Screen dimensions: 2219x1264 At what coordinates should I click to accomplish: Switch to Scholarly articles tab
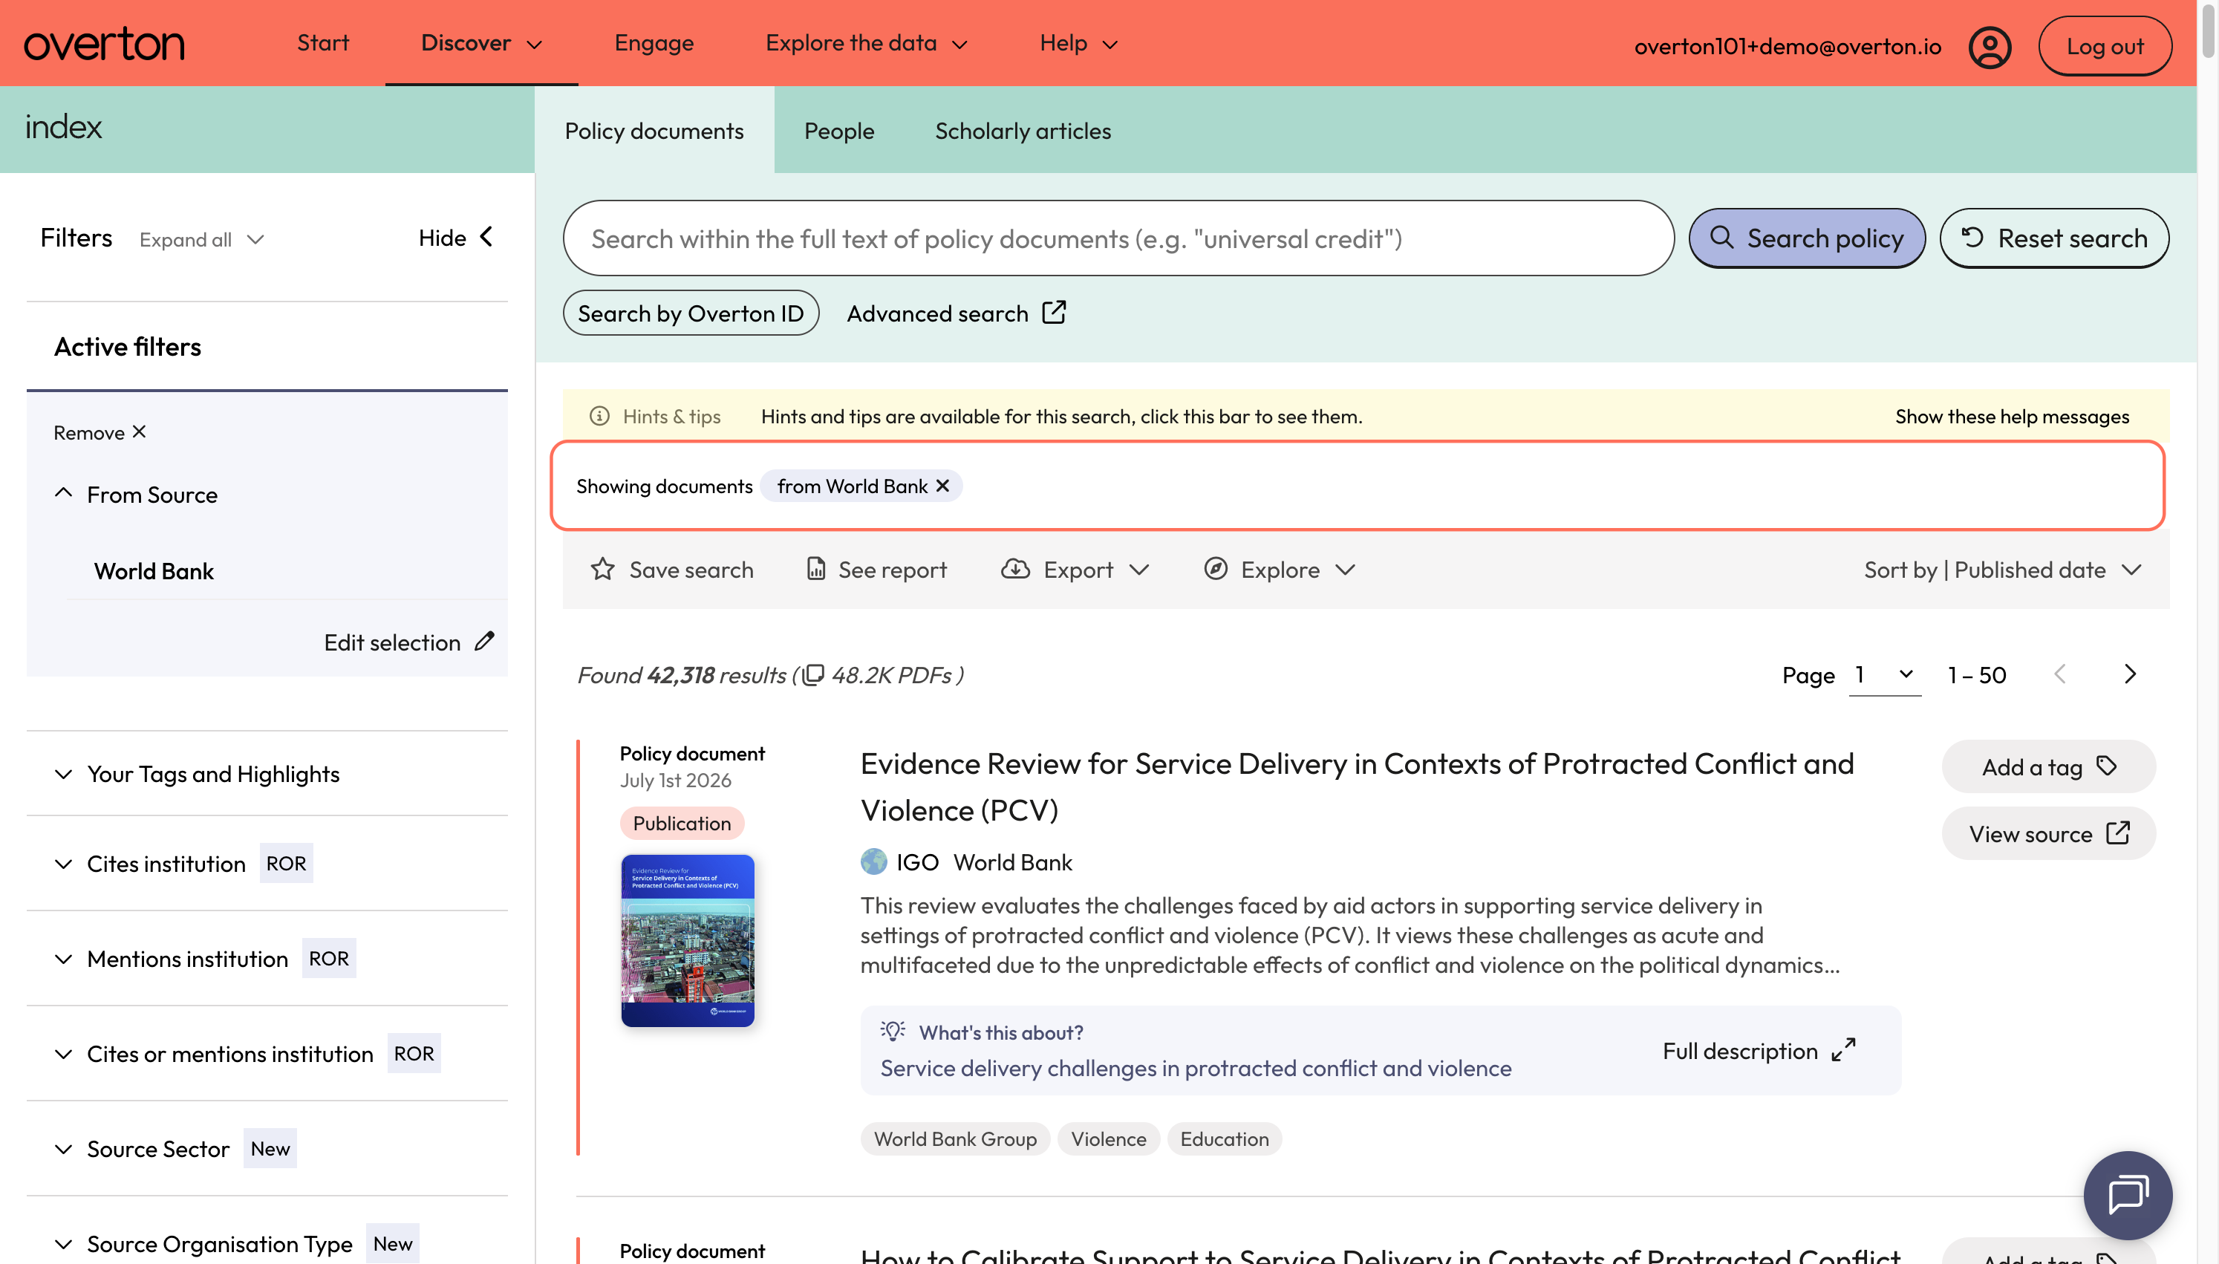coord(1023,130)
